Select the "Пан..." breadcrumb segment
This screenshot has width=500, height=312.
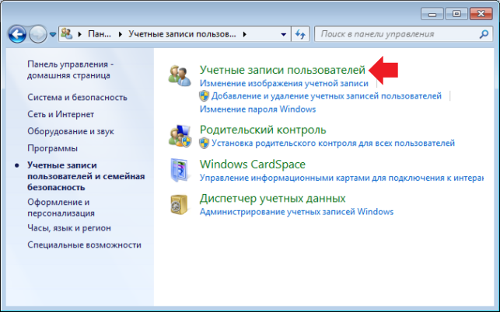click(x=100, y=34)
